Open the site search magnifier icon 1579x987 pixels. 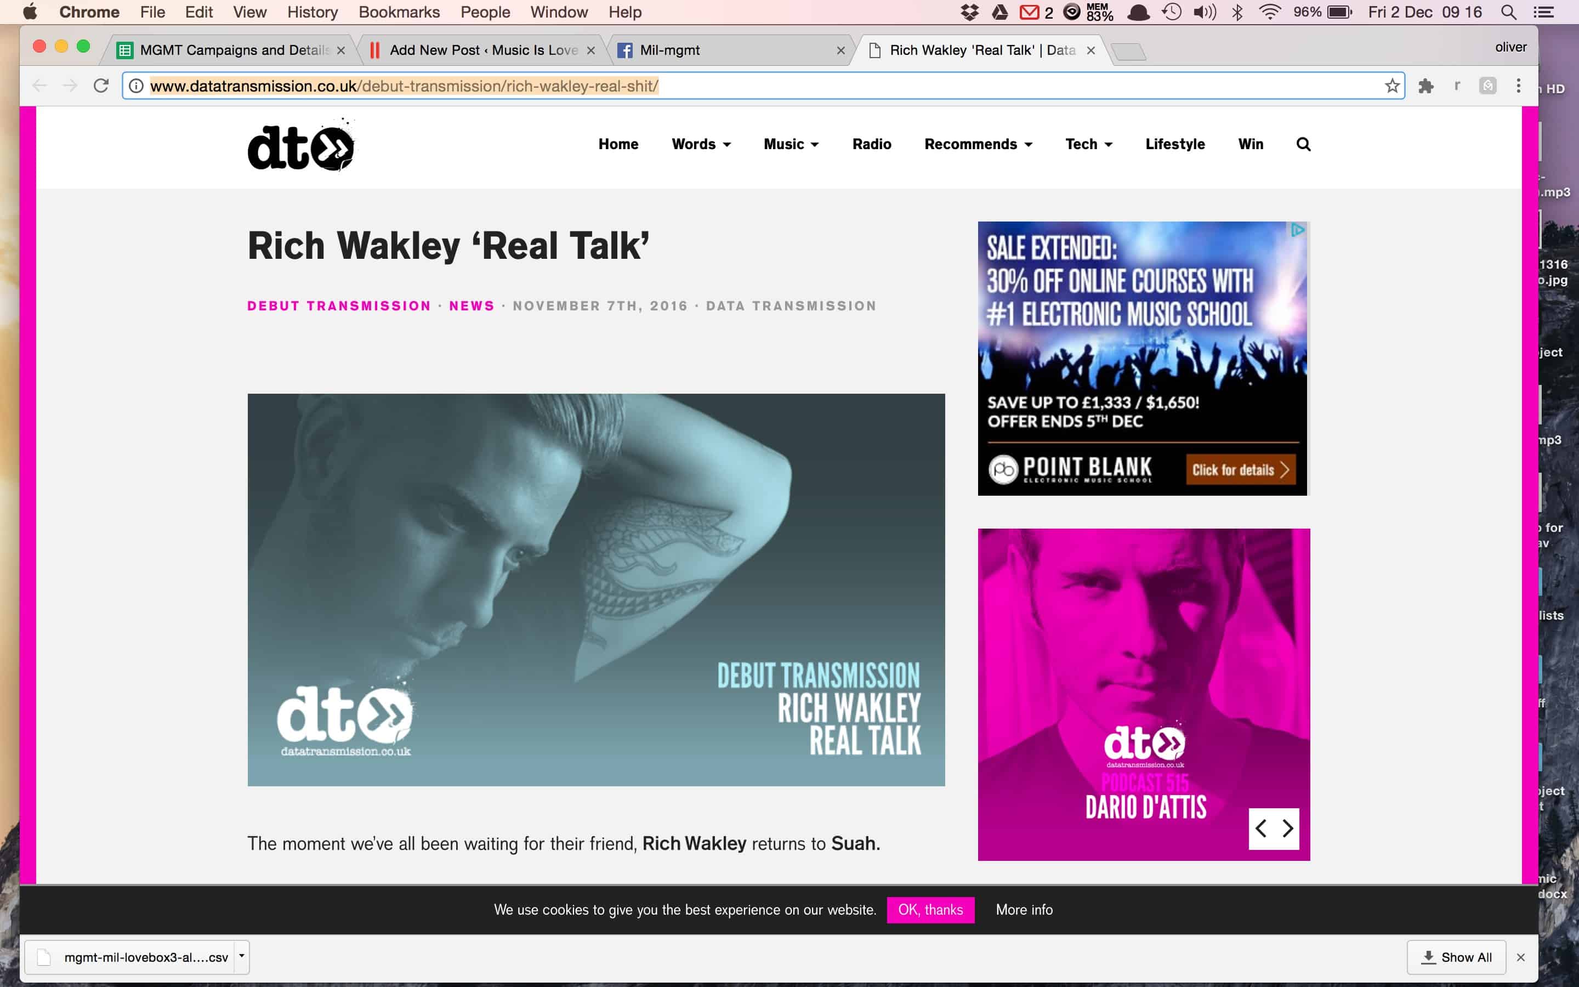[1303, 144]
